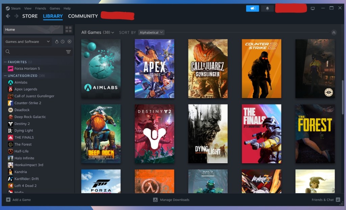
Task: Open Friends & Chat icon
Action: (338, 200)
